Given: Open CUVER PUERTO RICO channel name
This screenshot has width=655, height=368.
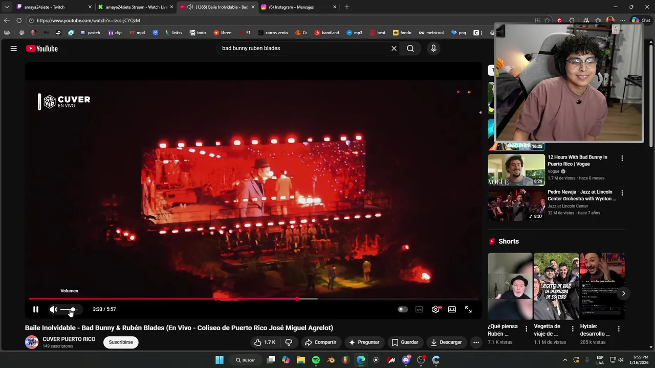Looking at the screenshot, I should 69,339.
